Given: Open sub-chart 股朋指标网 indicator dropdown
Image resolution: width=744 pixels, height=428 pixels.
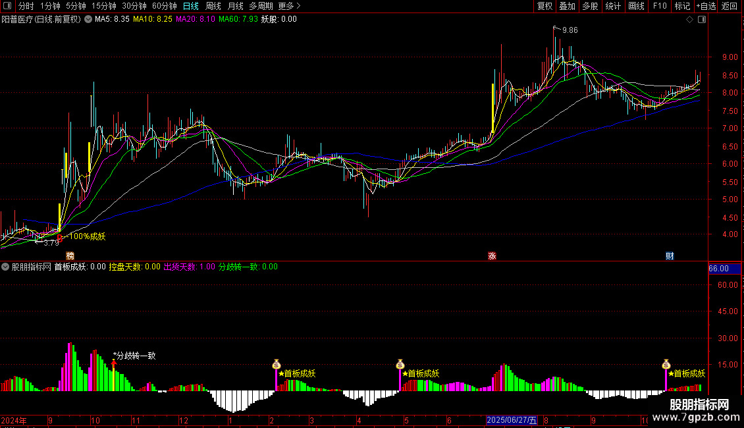Looking at the screenshot, I should (x=5, y=267).
